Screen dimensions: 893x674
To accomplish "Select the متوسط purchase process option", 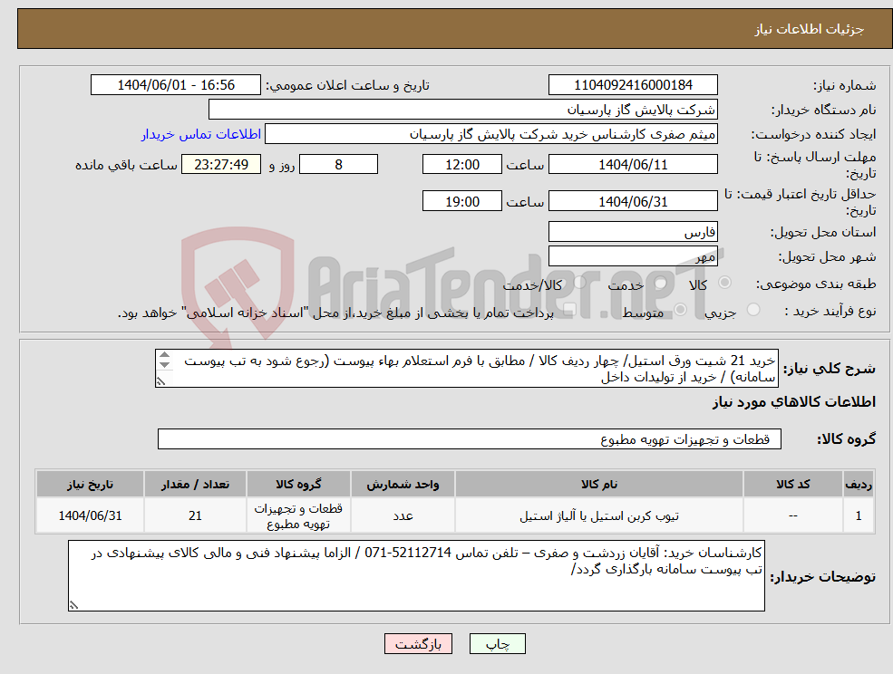I will coord(680,311).
